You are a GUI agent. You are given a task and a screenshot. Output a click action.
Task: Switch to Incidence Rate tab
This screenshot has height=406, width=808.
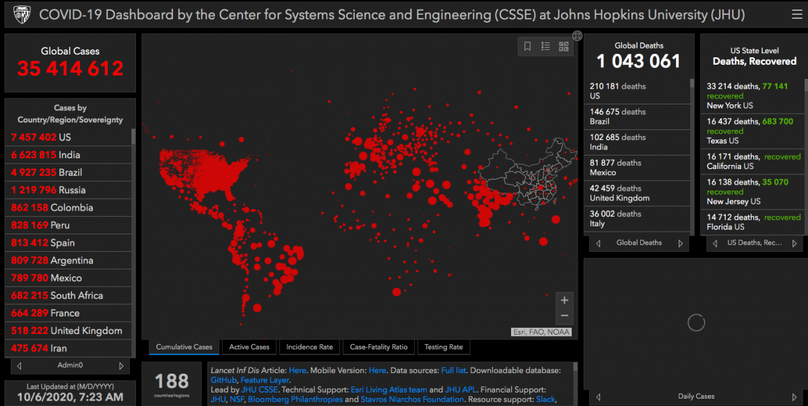[309, 347]
